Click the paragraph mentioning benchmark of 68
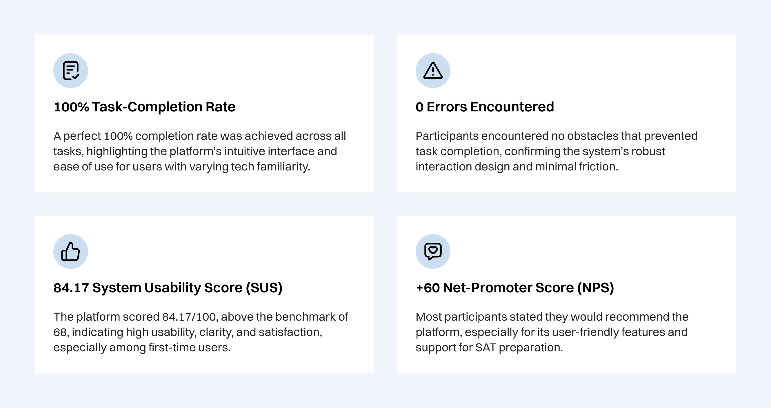 coord(201,332)
